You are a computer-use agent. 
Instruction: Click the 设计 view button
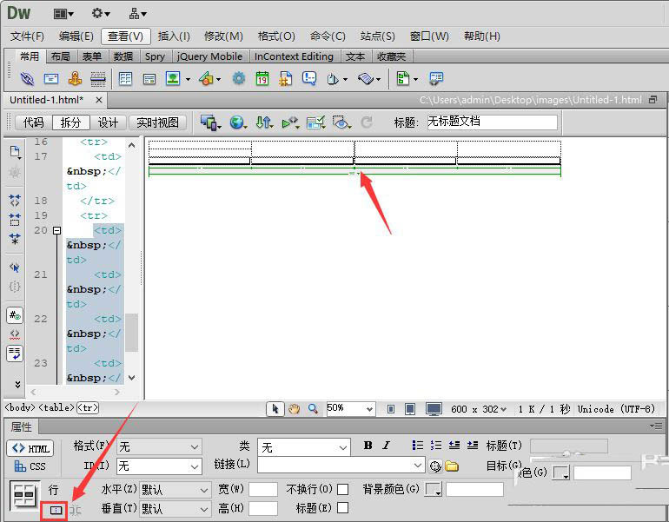tap(108, 122)
